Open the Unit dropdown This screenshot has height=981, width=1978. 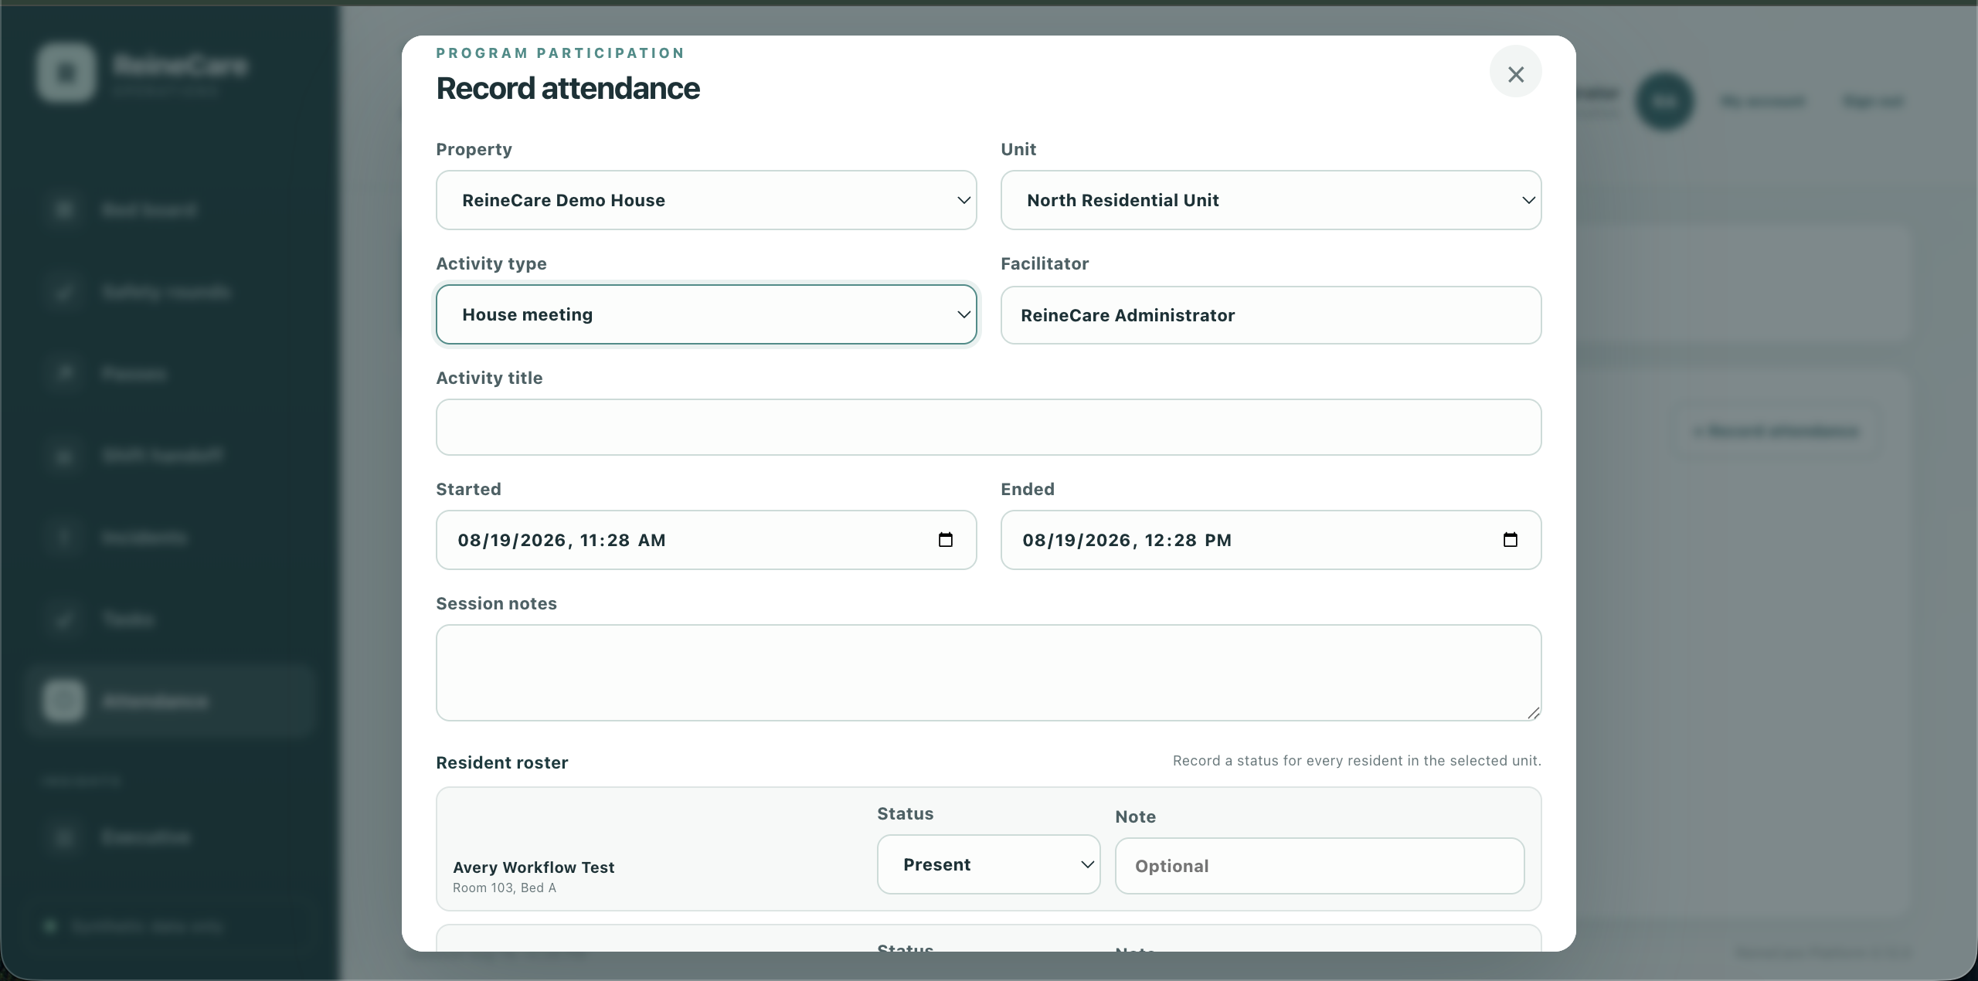(1271, 200)
